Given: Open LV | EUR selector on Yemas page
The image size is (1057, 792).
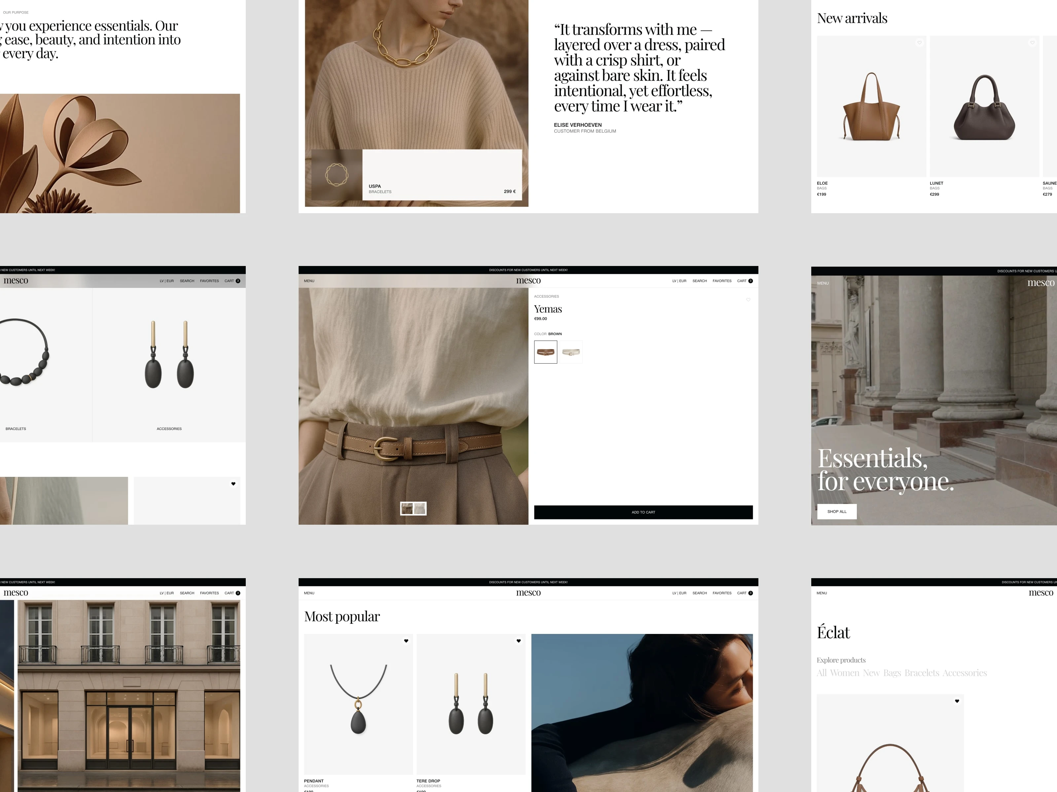Looking at the screenshot, I should [679, 281].
